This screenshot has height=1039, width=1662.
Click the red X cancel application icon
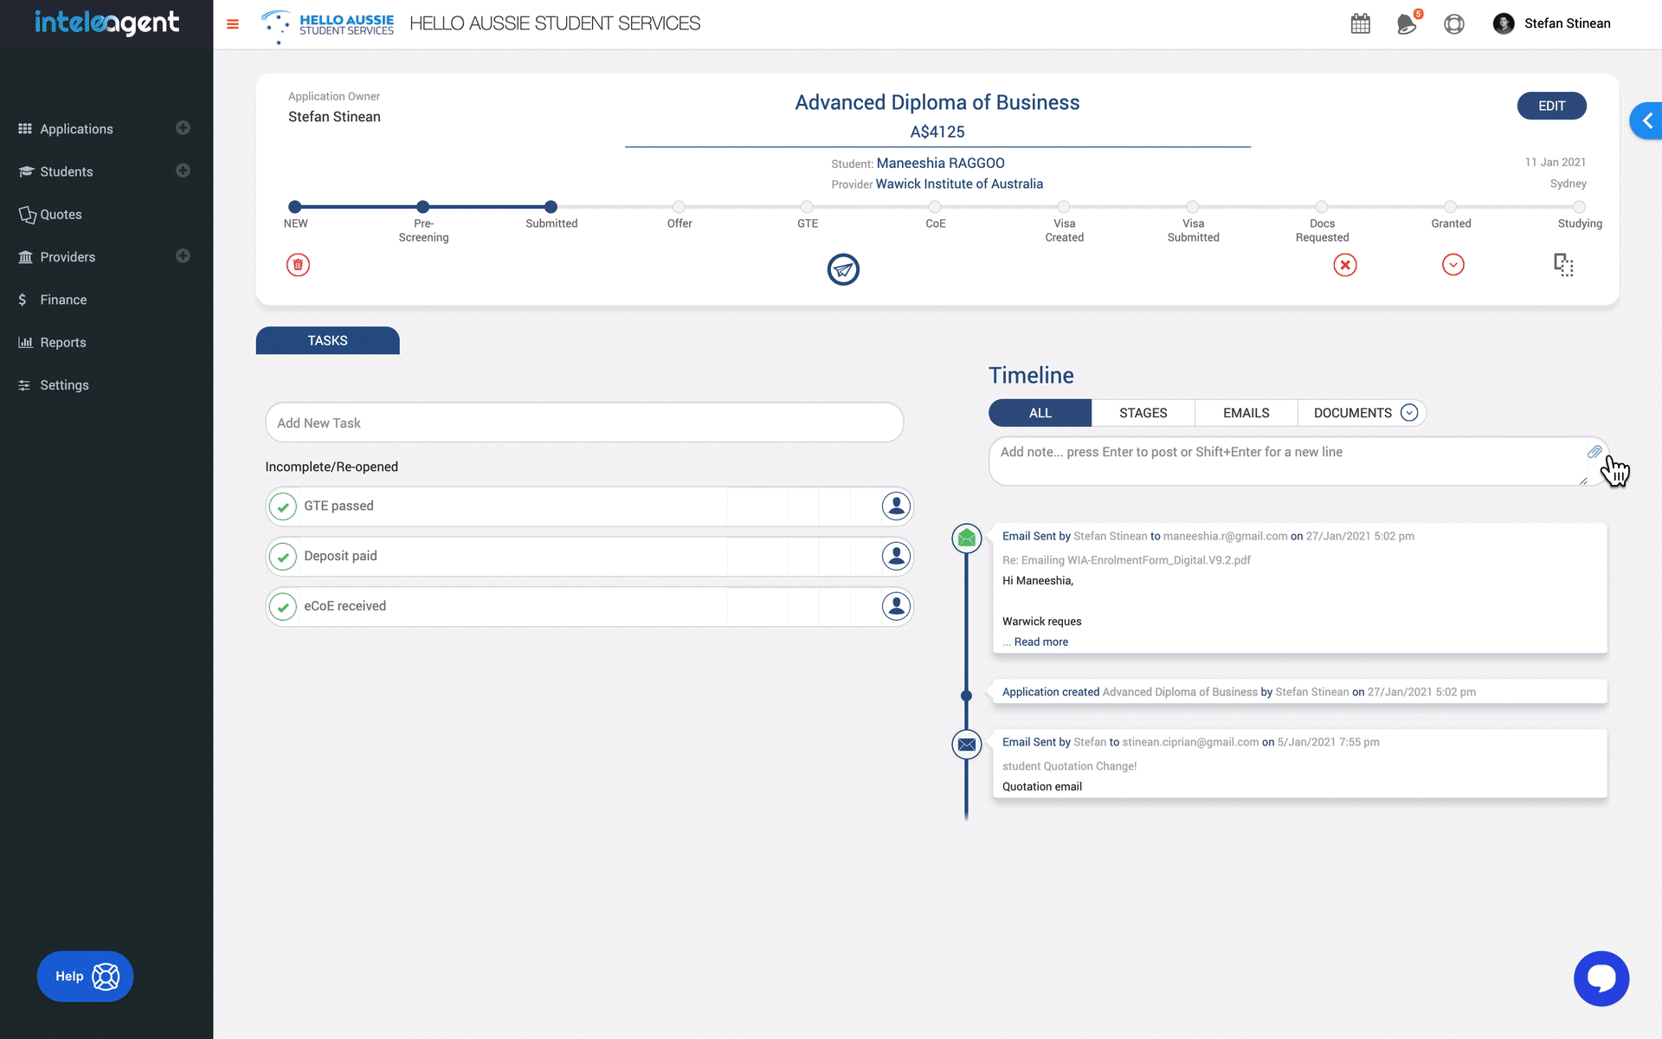click(1344, 265)
